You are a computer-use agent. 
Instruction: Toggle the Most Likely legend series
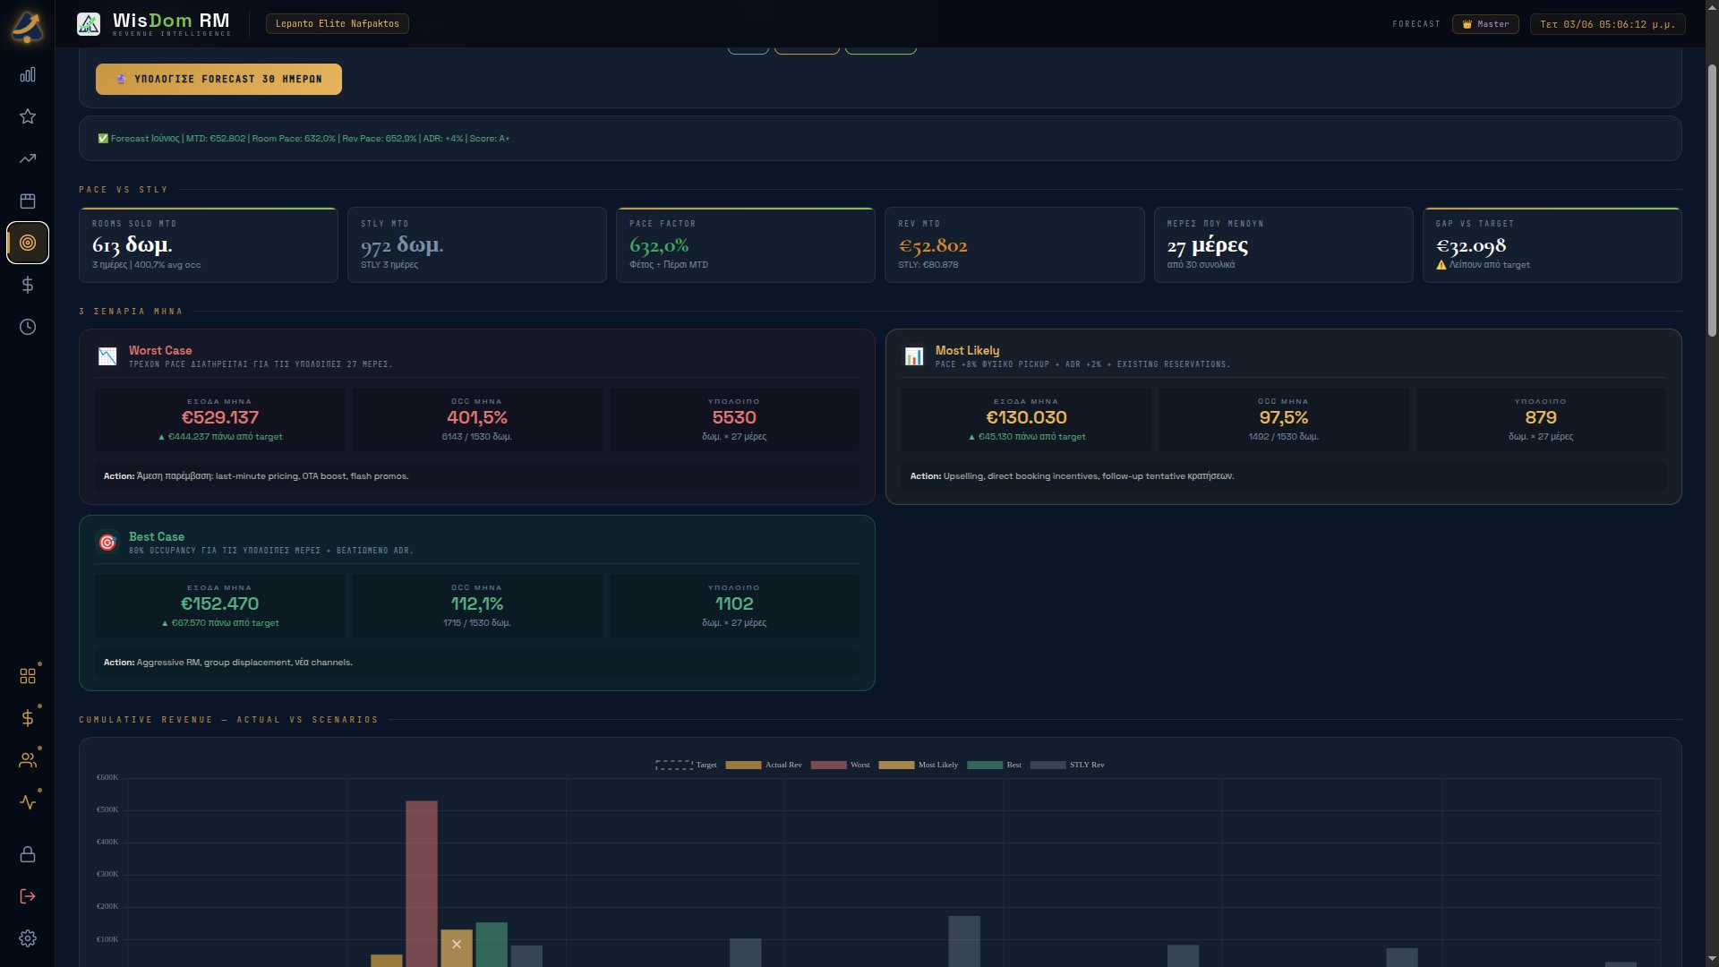point(918,765)
